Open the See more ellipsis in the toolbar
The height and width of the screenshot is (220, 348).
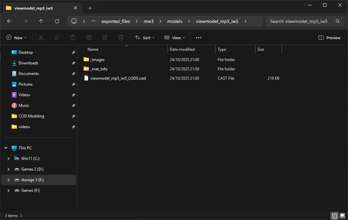click(198, 37)
